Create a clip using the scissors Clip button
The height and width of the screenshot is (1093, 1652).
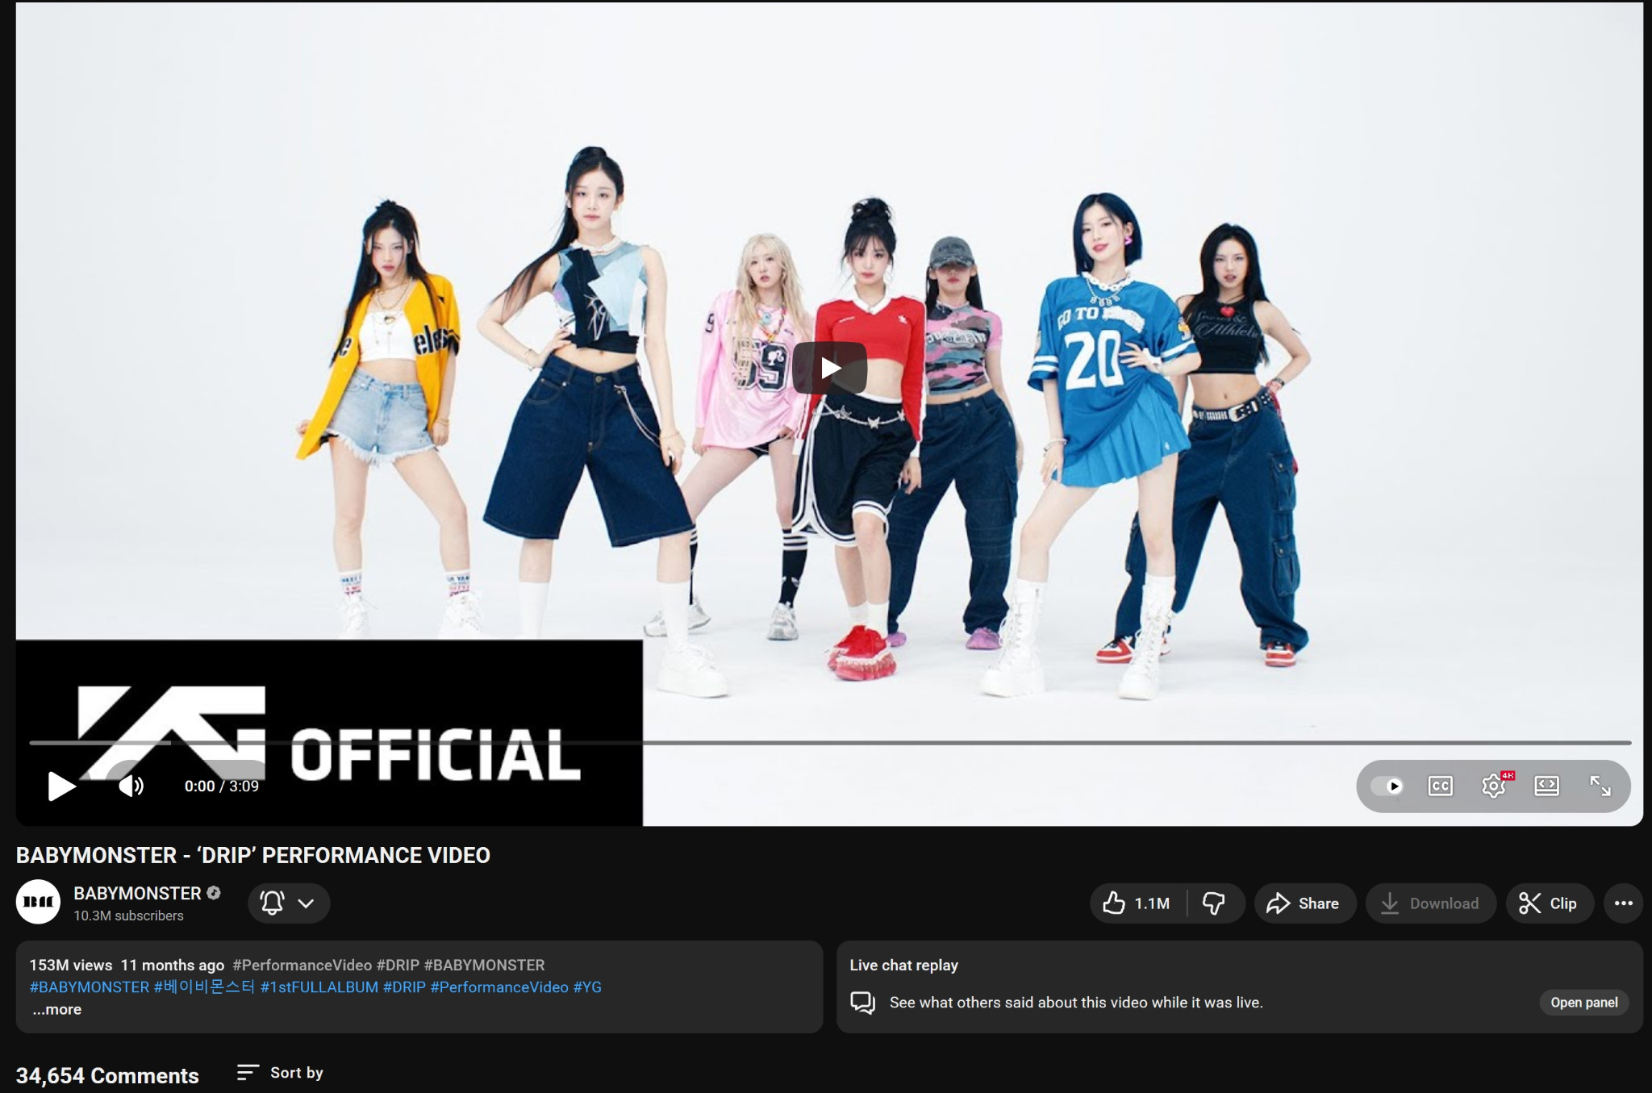[1548, 903]
